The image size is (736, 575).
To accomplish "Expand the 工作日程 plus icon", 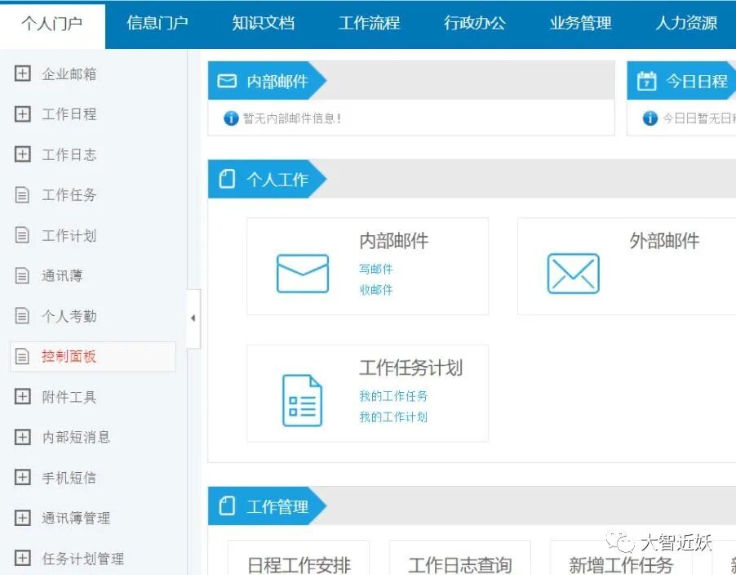I will pyautogui.click(x=23, y=114).
